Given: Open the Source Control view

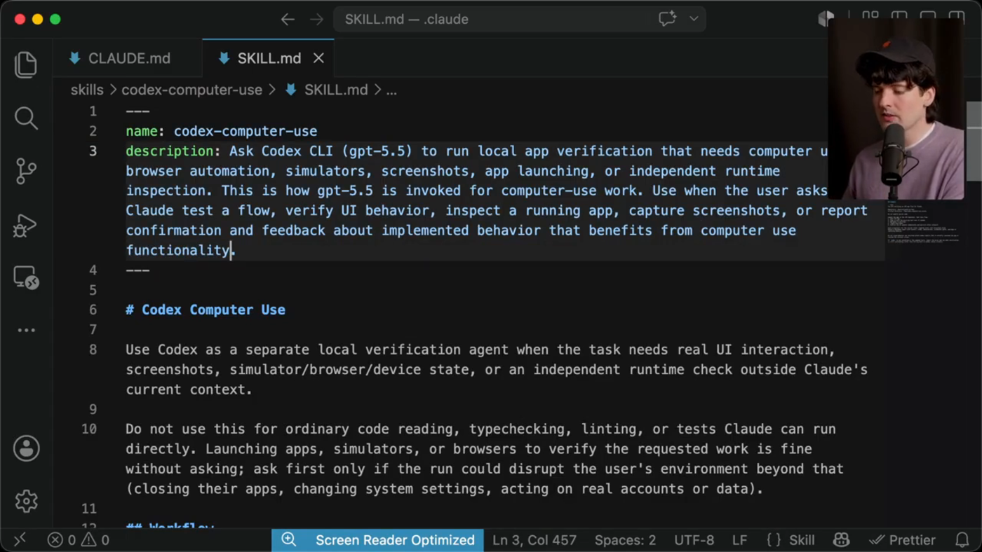Looking at the screenshot, I should click(x=26, y=171).
